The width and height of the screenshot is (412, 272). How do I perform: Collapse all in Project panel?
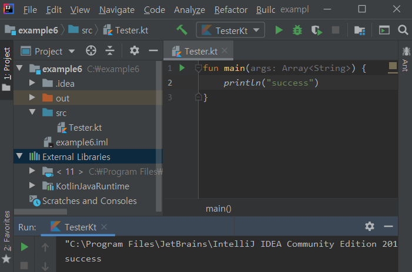[110, 50]
